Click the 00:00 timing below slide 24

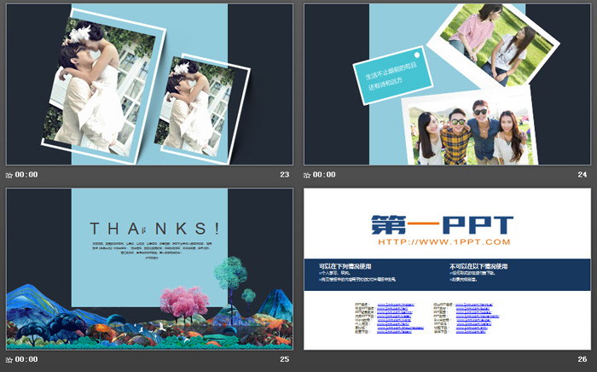[325, 175]
